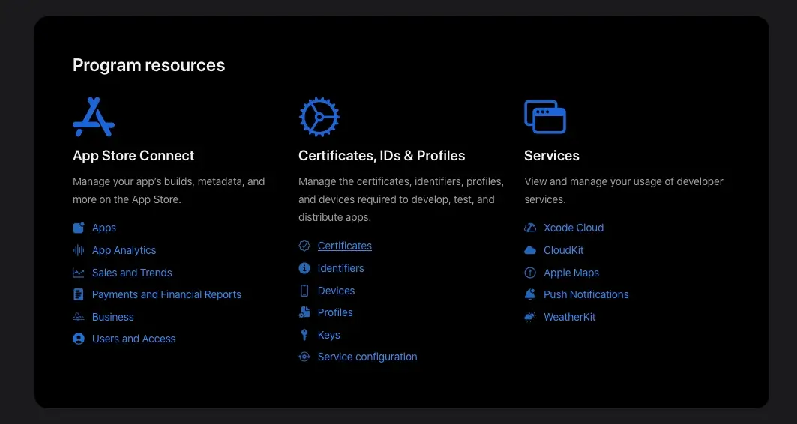The height and width of the screenshot is (424, 797).
Task: Click the description starting 'View and manage your usage'
Action: point(624,190)
